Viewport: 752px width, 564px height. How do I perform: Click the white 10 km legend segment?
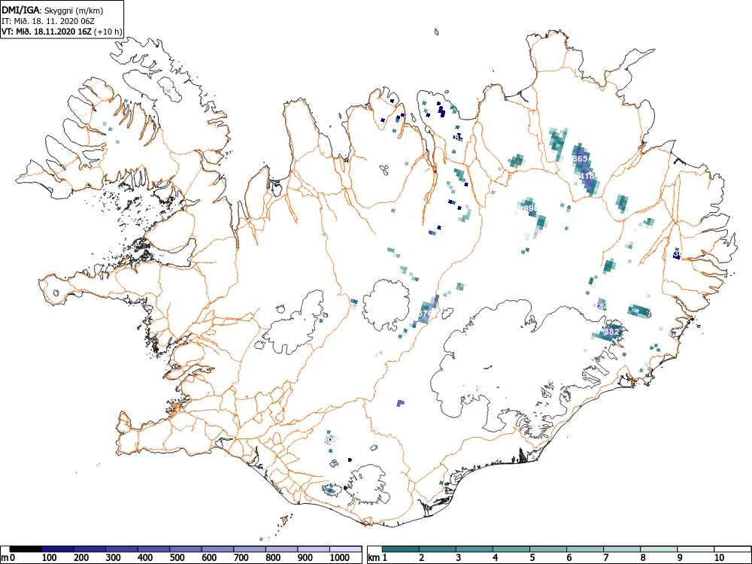[x=732, y=549]
